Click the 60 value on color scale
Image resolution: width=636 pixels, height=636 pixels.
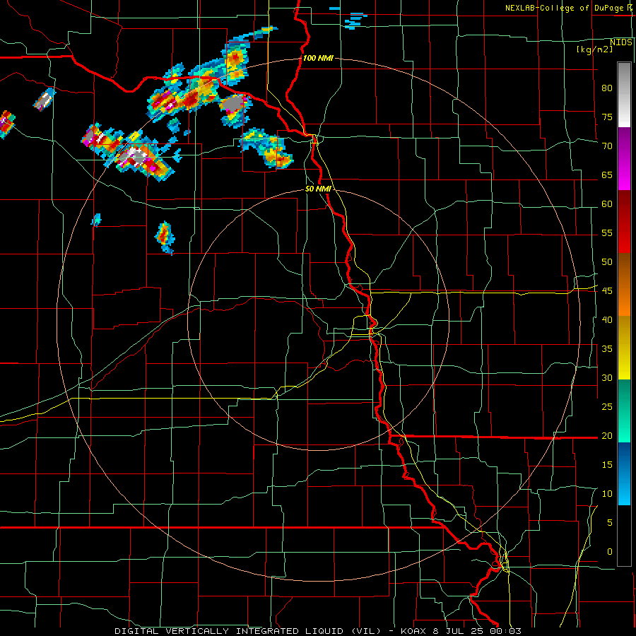pos(607,204)
